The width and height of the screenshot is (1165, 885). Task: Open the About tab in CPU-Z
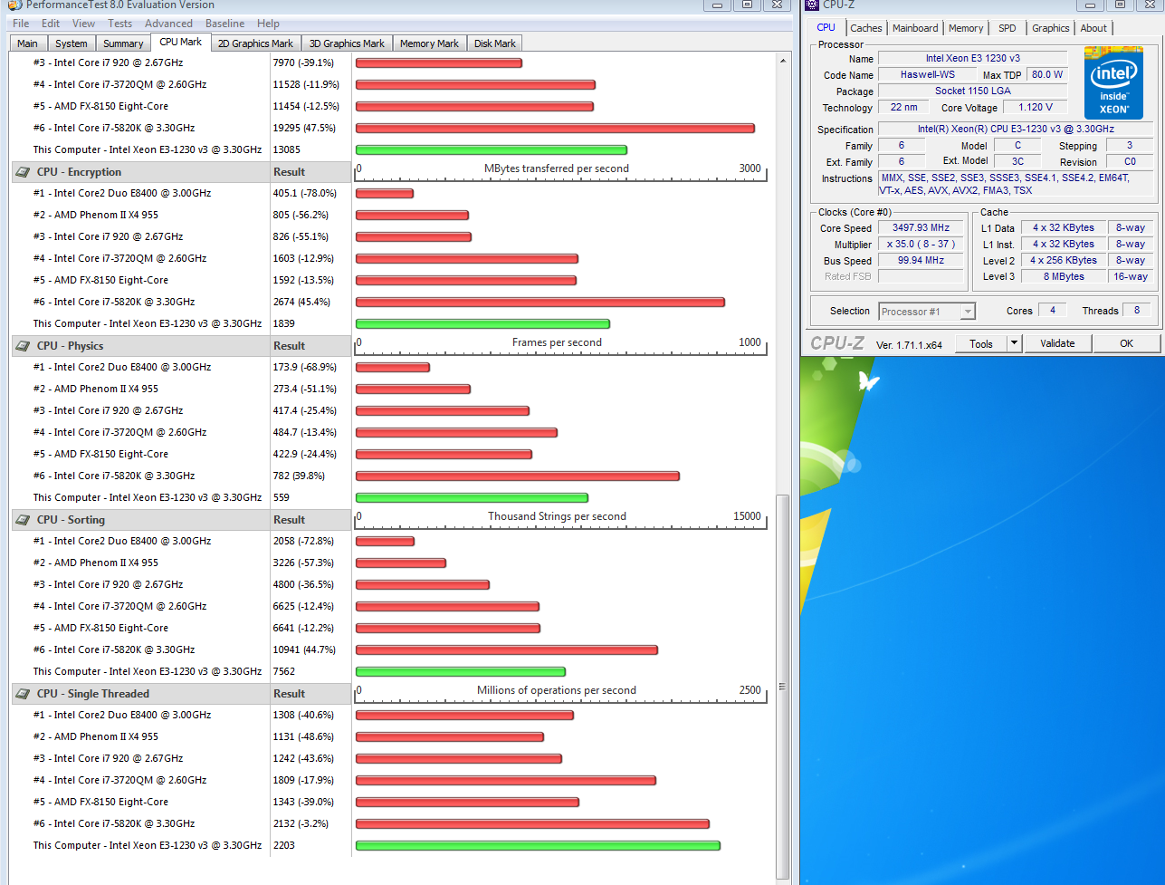tap(1093, 28)
